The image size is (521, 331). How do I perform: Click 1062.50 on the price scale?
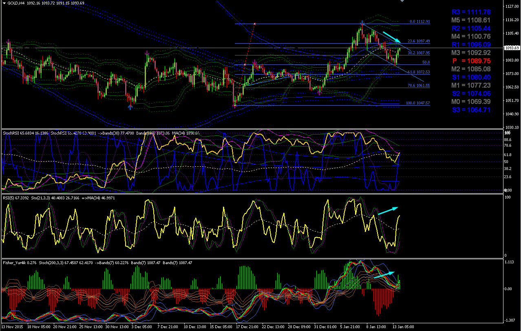pyautogui.click(x=511, y=87)
